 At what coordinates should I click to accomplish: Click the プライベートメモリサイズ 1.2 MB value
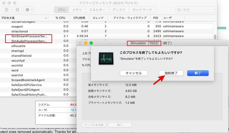point(130,103)
